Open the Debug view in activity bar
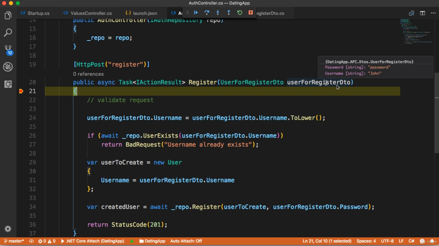Screen dimensions: 439x246 [8, 67]
